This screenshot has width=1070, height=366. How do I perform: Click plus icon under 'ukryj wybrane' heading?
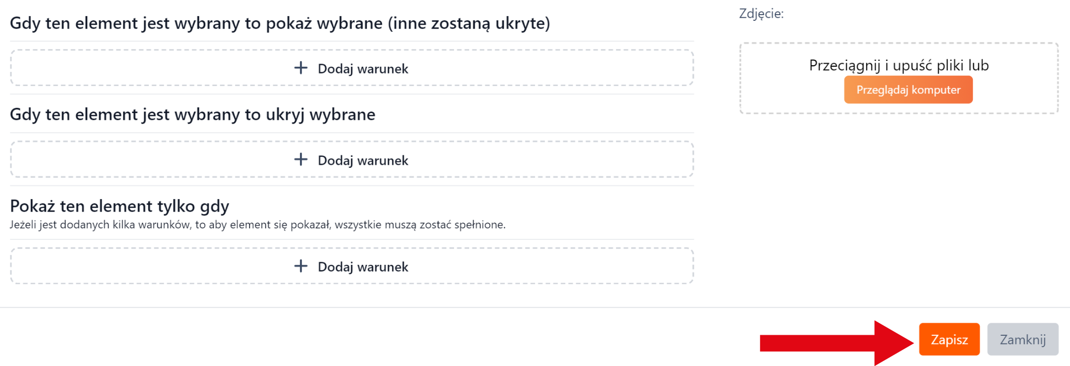pyautogui.click(x=300, y=160)
